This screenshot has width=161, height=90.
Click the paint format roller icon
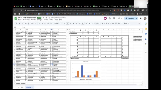coord(28,23)
